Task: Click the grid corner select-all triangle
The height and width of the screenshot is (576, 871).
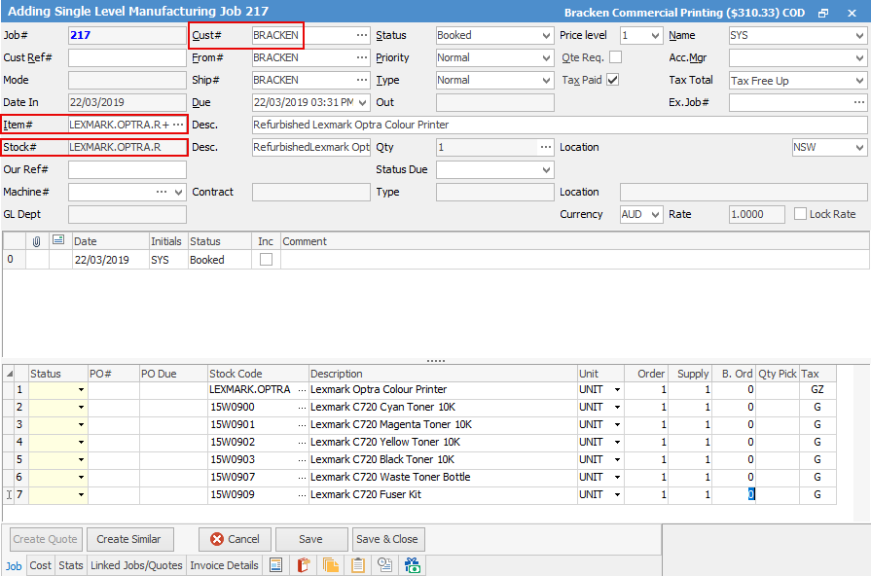Action: [9, 374]
